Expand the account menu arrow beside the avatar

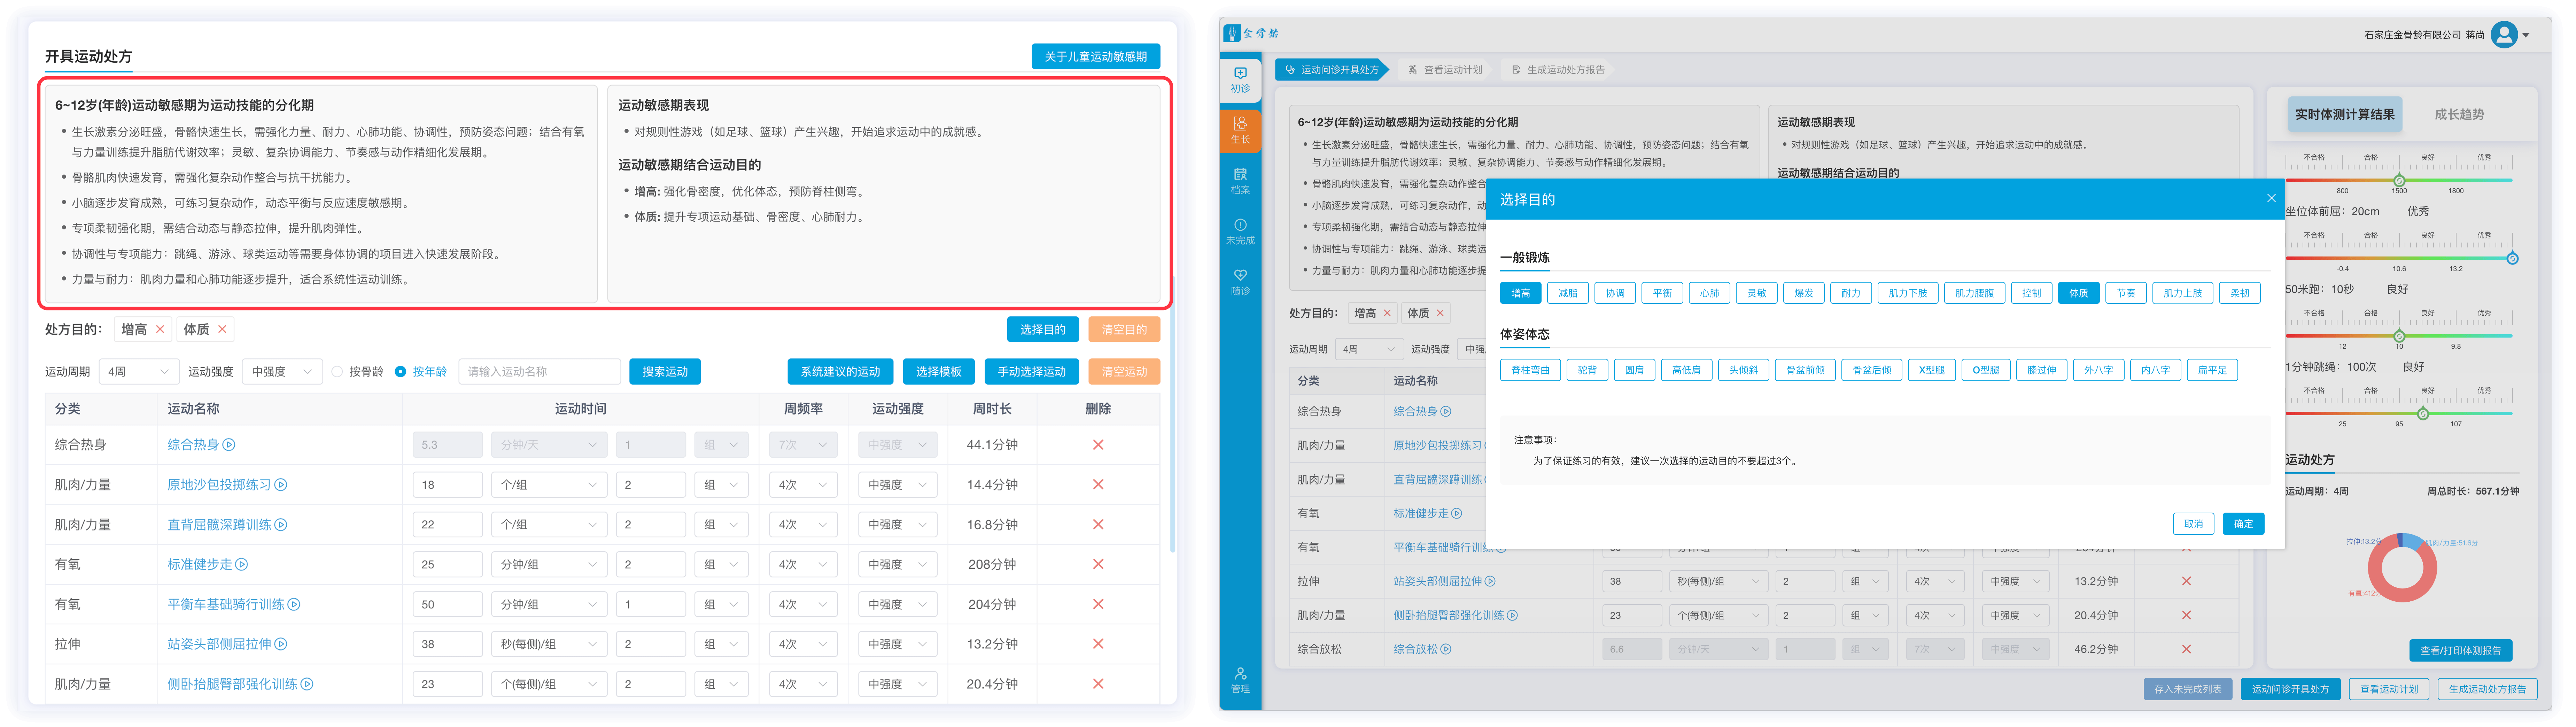coord(2526,35)
